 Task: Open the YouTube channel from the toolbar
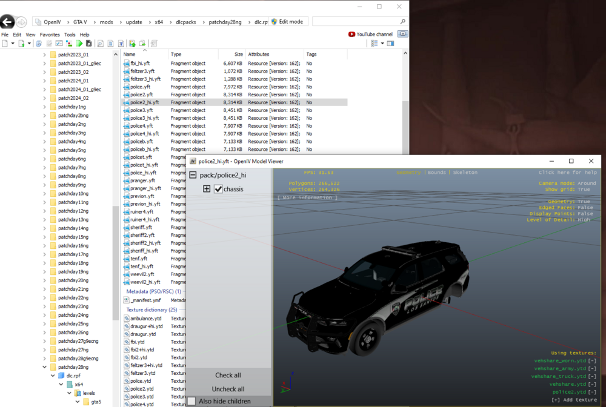click(370, 34)
